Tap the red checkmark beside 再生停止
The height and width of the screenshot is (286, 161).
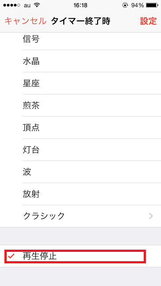12,256
